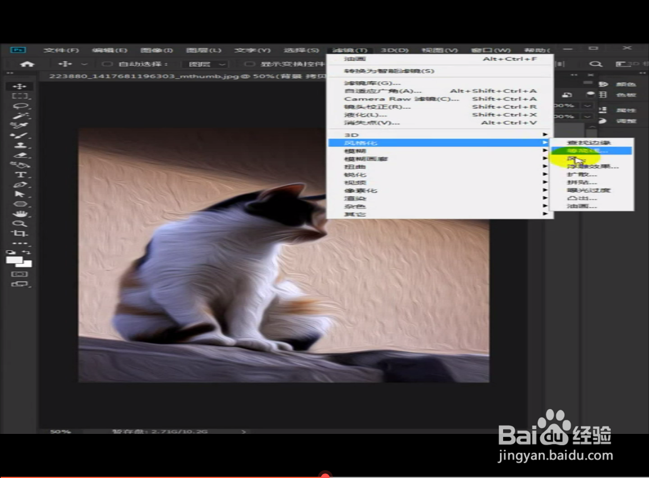Open the 视图(V) menu
The height and width of the screenshot is (478, 649).
pos(440,50)
